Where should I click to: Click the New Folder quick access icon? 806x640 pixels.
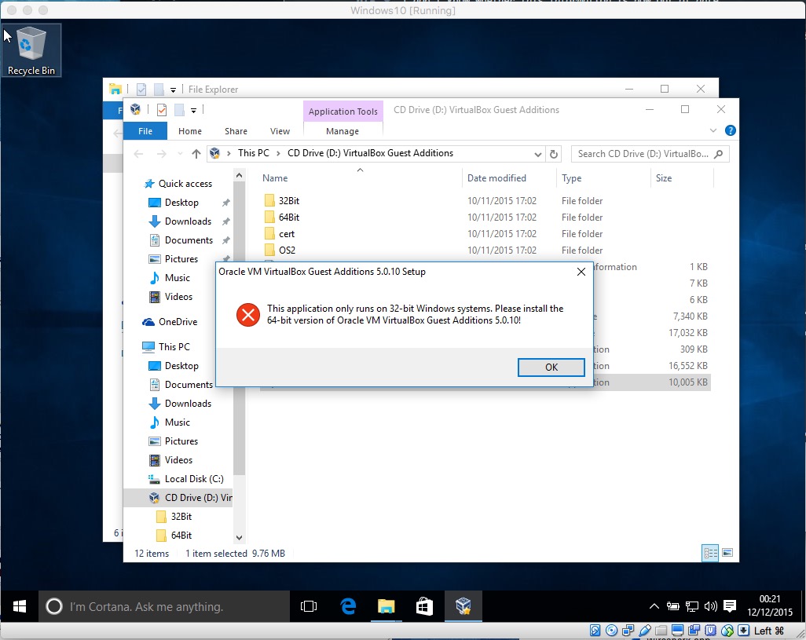click(x=179, y=109)
